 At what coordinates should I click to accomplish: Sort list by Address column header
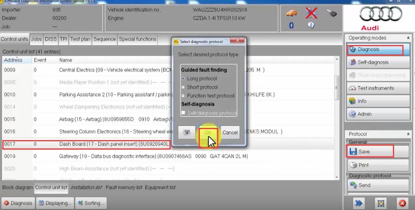pyautogui.click(x=17, y=60)
